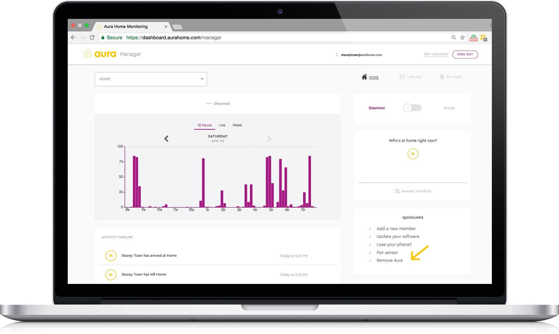Image resolution: width=559 pixels, height=334 pixels.
Task: Switch to the Live view tab
Action: (222, 125)
